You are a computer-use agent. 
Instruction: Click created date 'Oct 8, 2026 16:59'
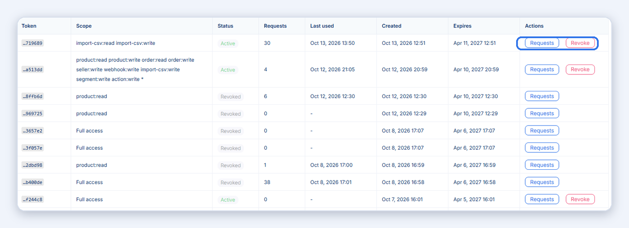pos(403,165)
